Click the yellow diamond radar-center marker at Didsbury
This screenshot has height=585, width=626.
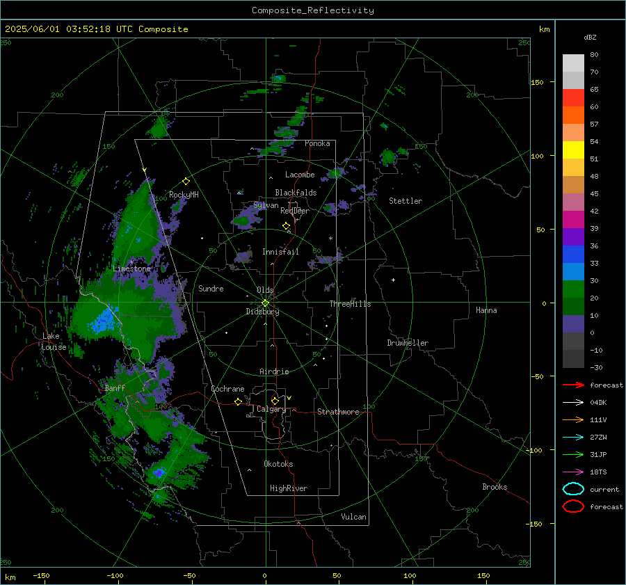pos(266,303)
